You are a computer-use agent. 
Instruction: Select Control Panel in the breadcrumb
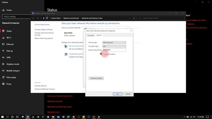[x=56, y=18]
